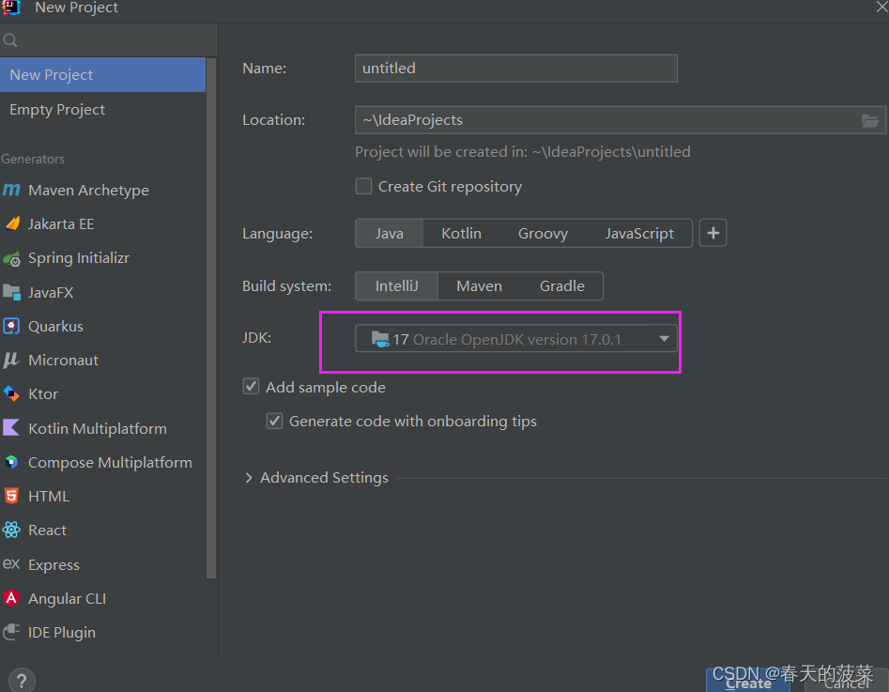Open the JDK version dropdown

click(516, 339)
